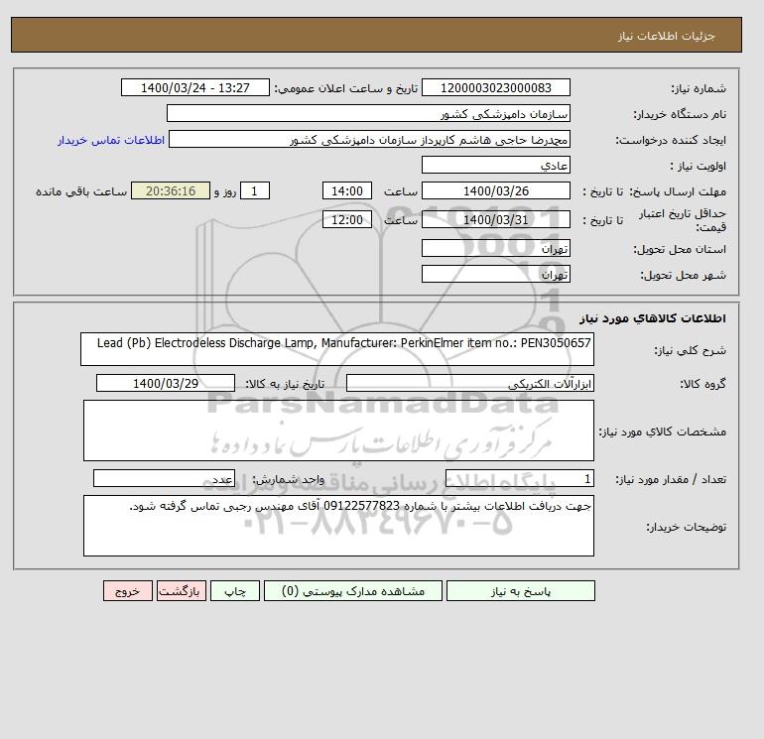This screenshot has height=739, width=764.
Task: Click the حداقل تاریخ اعتبار قیمت label
Action: (x=683, y=220)
